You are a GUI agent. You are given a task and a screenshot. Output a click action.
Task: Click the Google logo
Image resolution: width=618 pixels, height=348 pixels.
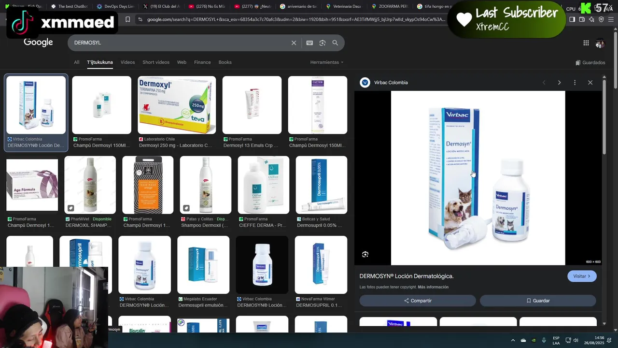tap(38, 43)
